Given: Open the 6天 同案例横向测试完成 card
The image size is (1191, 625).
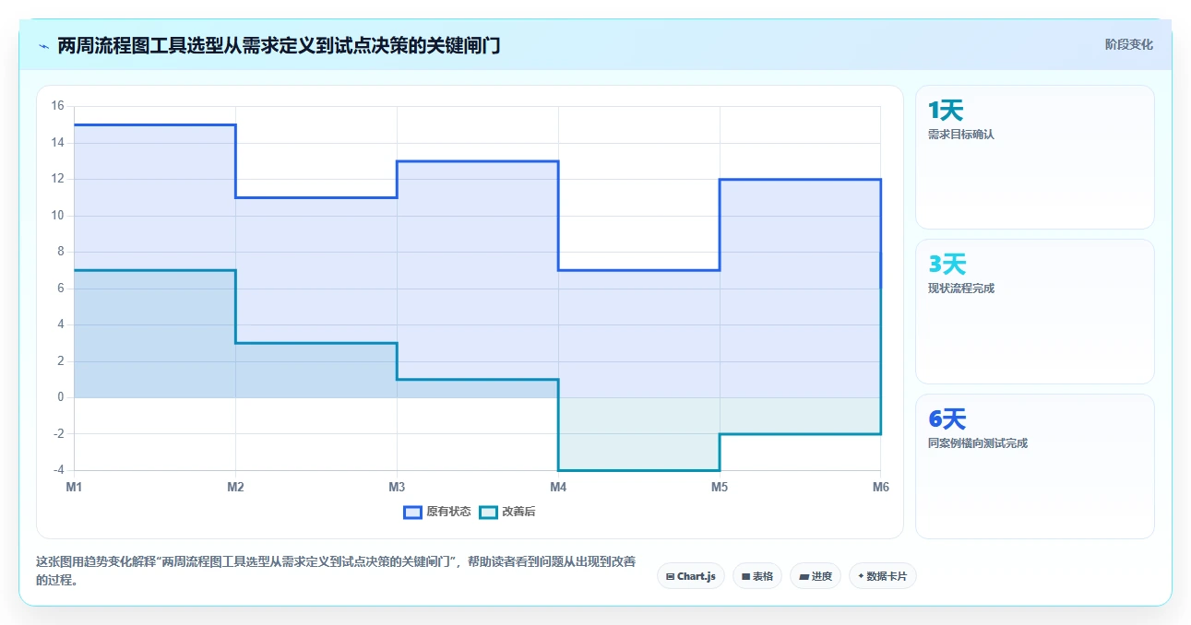Looking at the screenshot, I should coord(1034,466).
